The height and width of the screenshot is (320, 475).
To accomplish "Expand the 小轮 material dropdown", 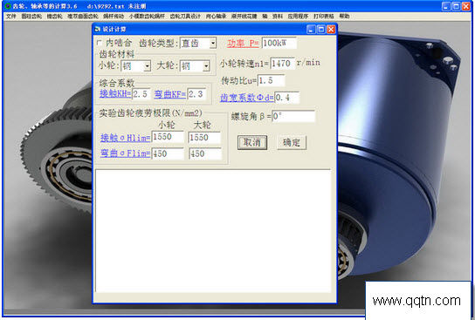I will [148, 66].
